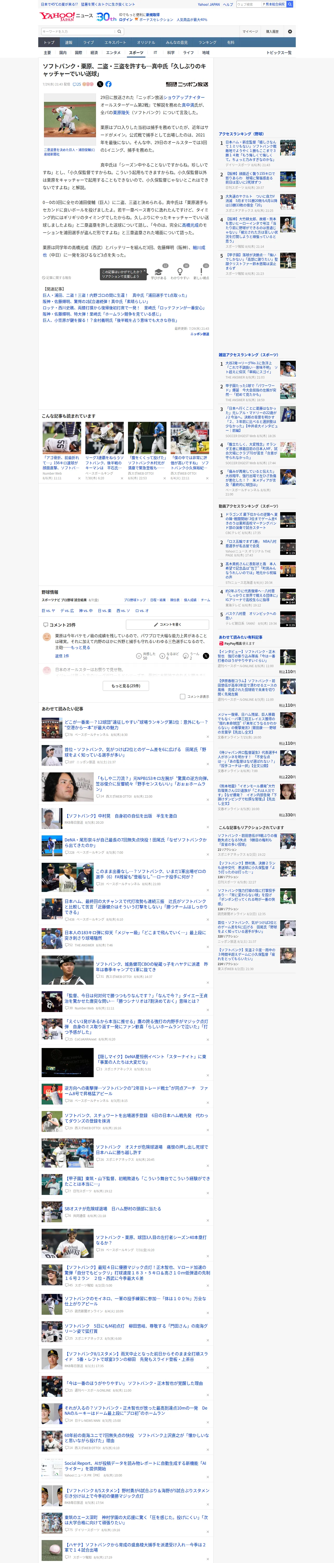The height and width of the screenshot is (1563, 334).
Task: Click the 学びがある graduation cap reaction
Action: (x=159, y=272)
